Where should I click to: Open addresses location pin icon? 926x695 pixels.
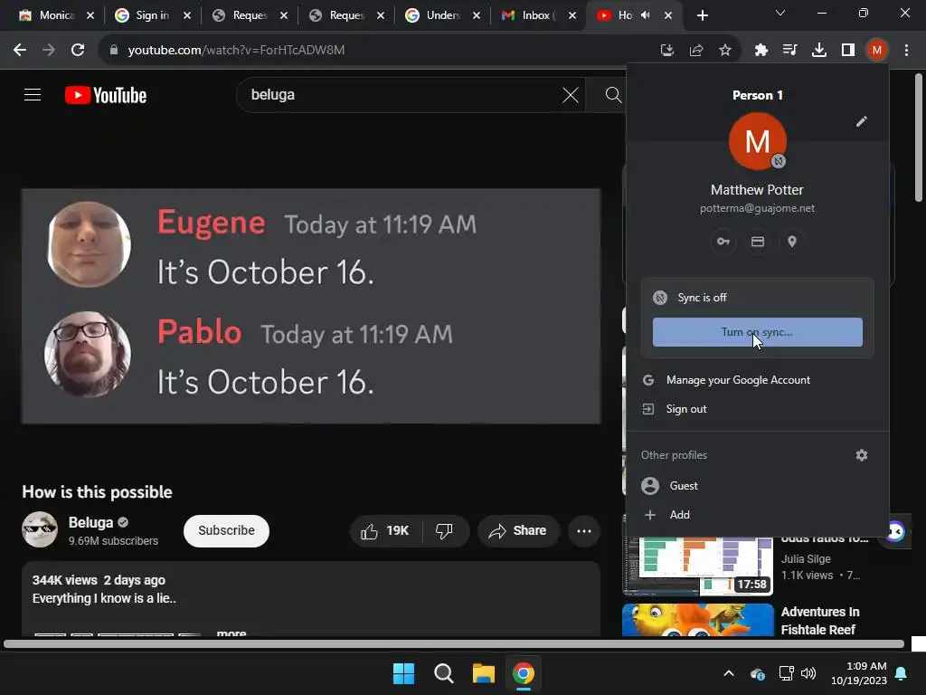792,242
